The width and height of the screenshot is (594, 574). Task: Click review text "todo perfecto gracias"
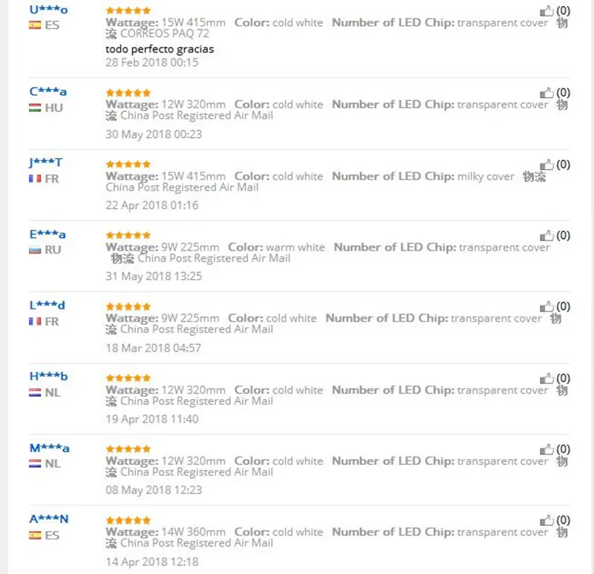click(160, 49)
